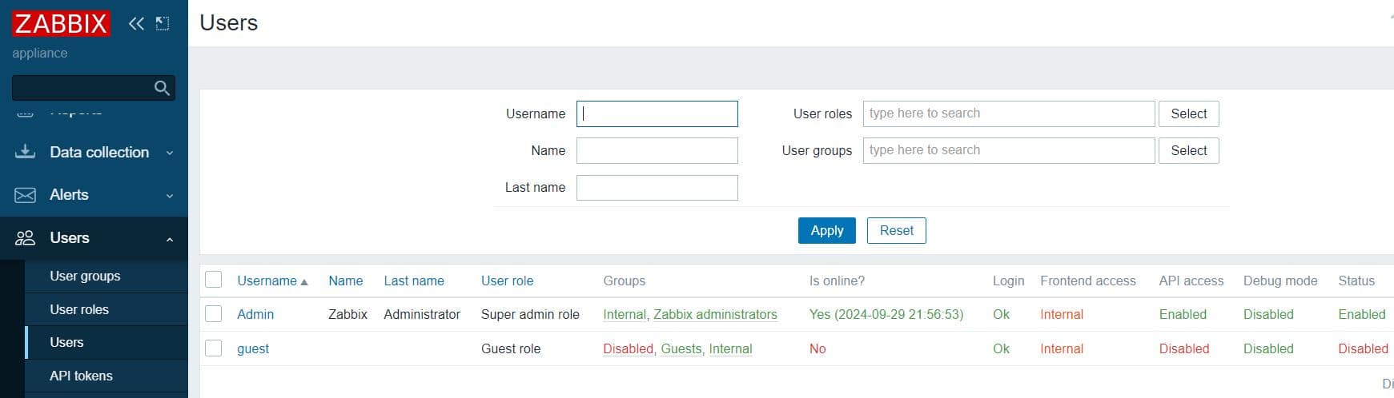Open the Guests group link
1394x398 pixels.
(681, 348)
